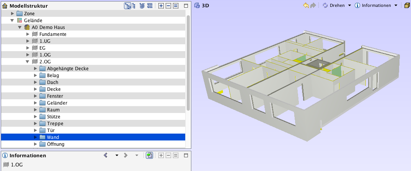Viewport: 411px width, 171px height.
Task: Select the Treppe folder
Action: (x=55, y=123)
